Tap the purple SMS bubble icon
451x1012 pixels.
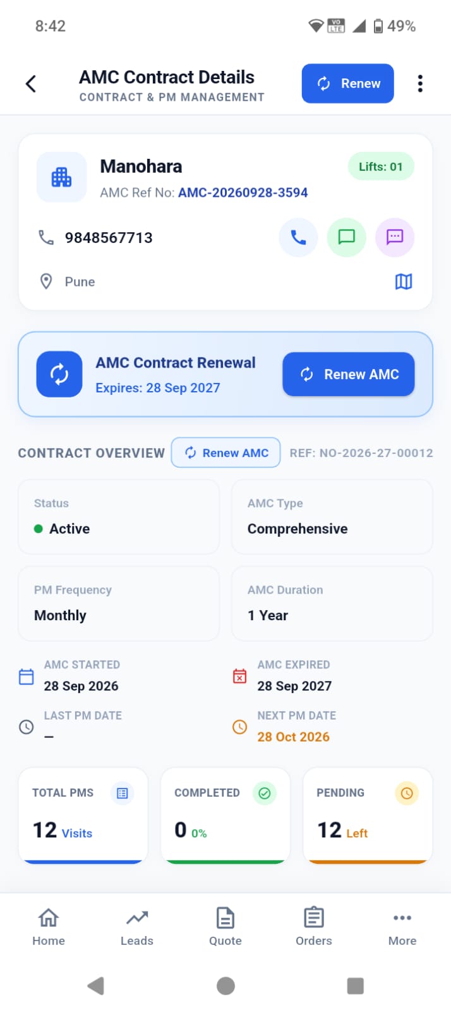395,237
